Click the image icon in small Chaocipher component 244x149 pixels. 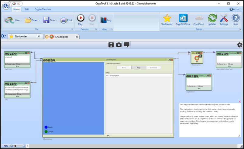click(x=200, y=56)
